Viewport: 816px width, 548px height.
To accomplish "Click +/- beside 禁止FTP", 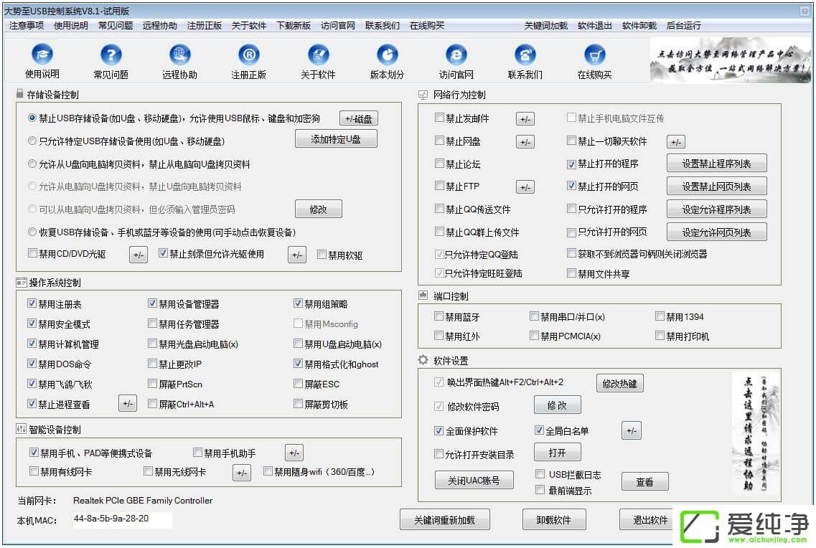I will 525,187.
